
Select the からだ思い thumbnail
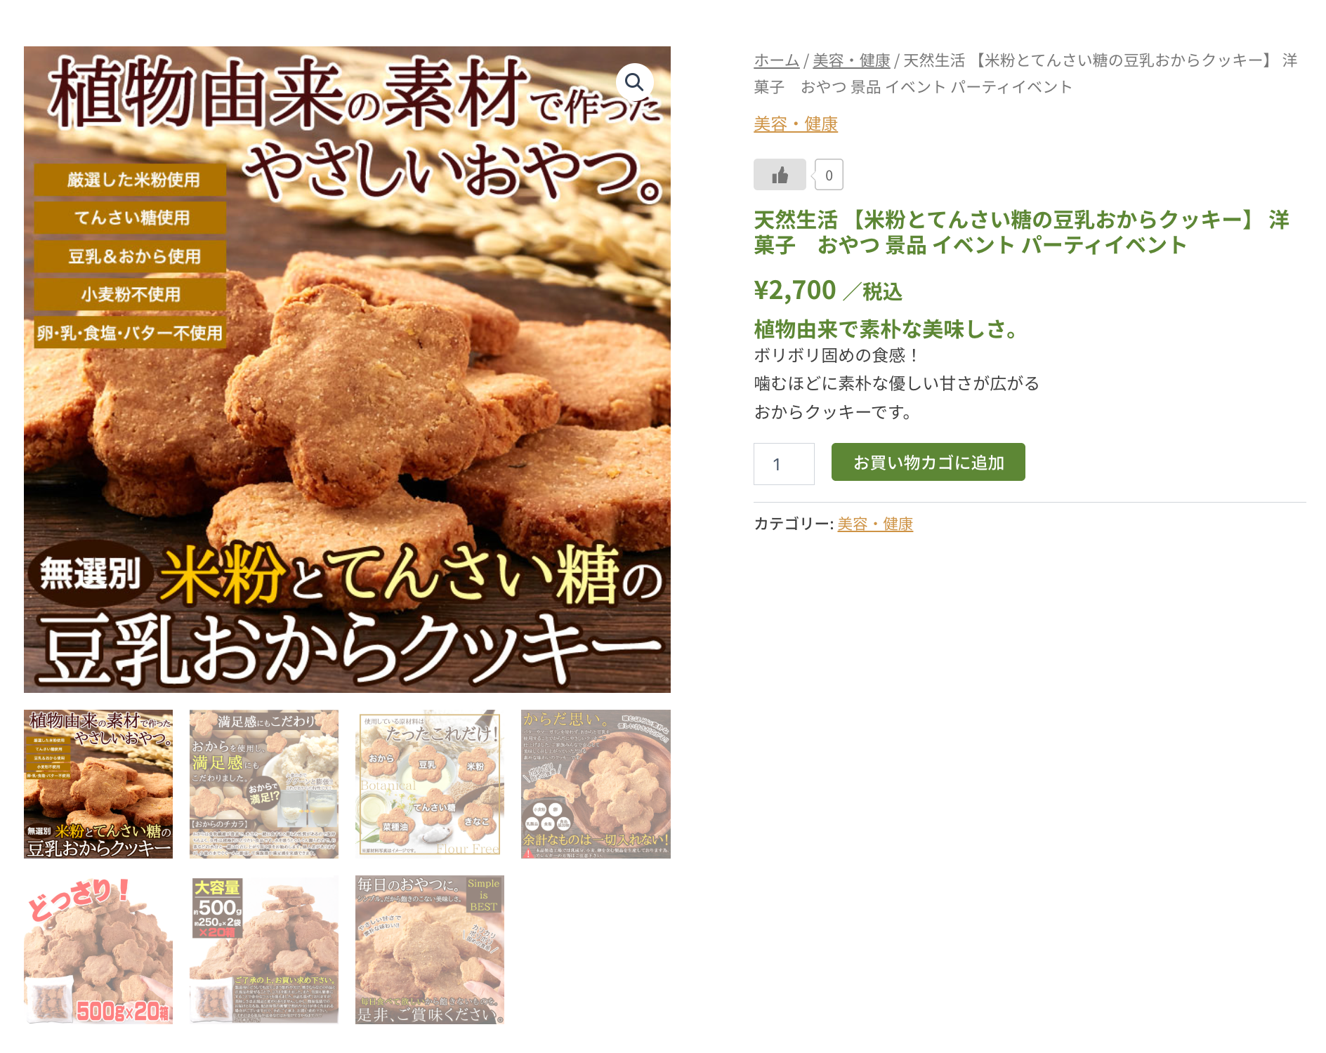tap(596, 783)
